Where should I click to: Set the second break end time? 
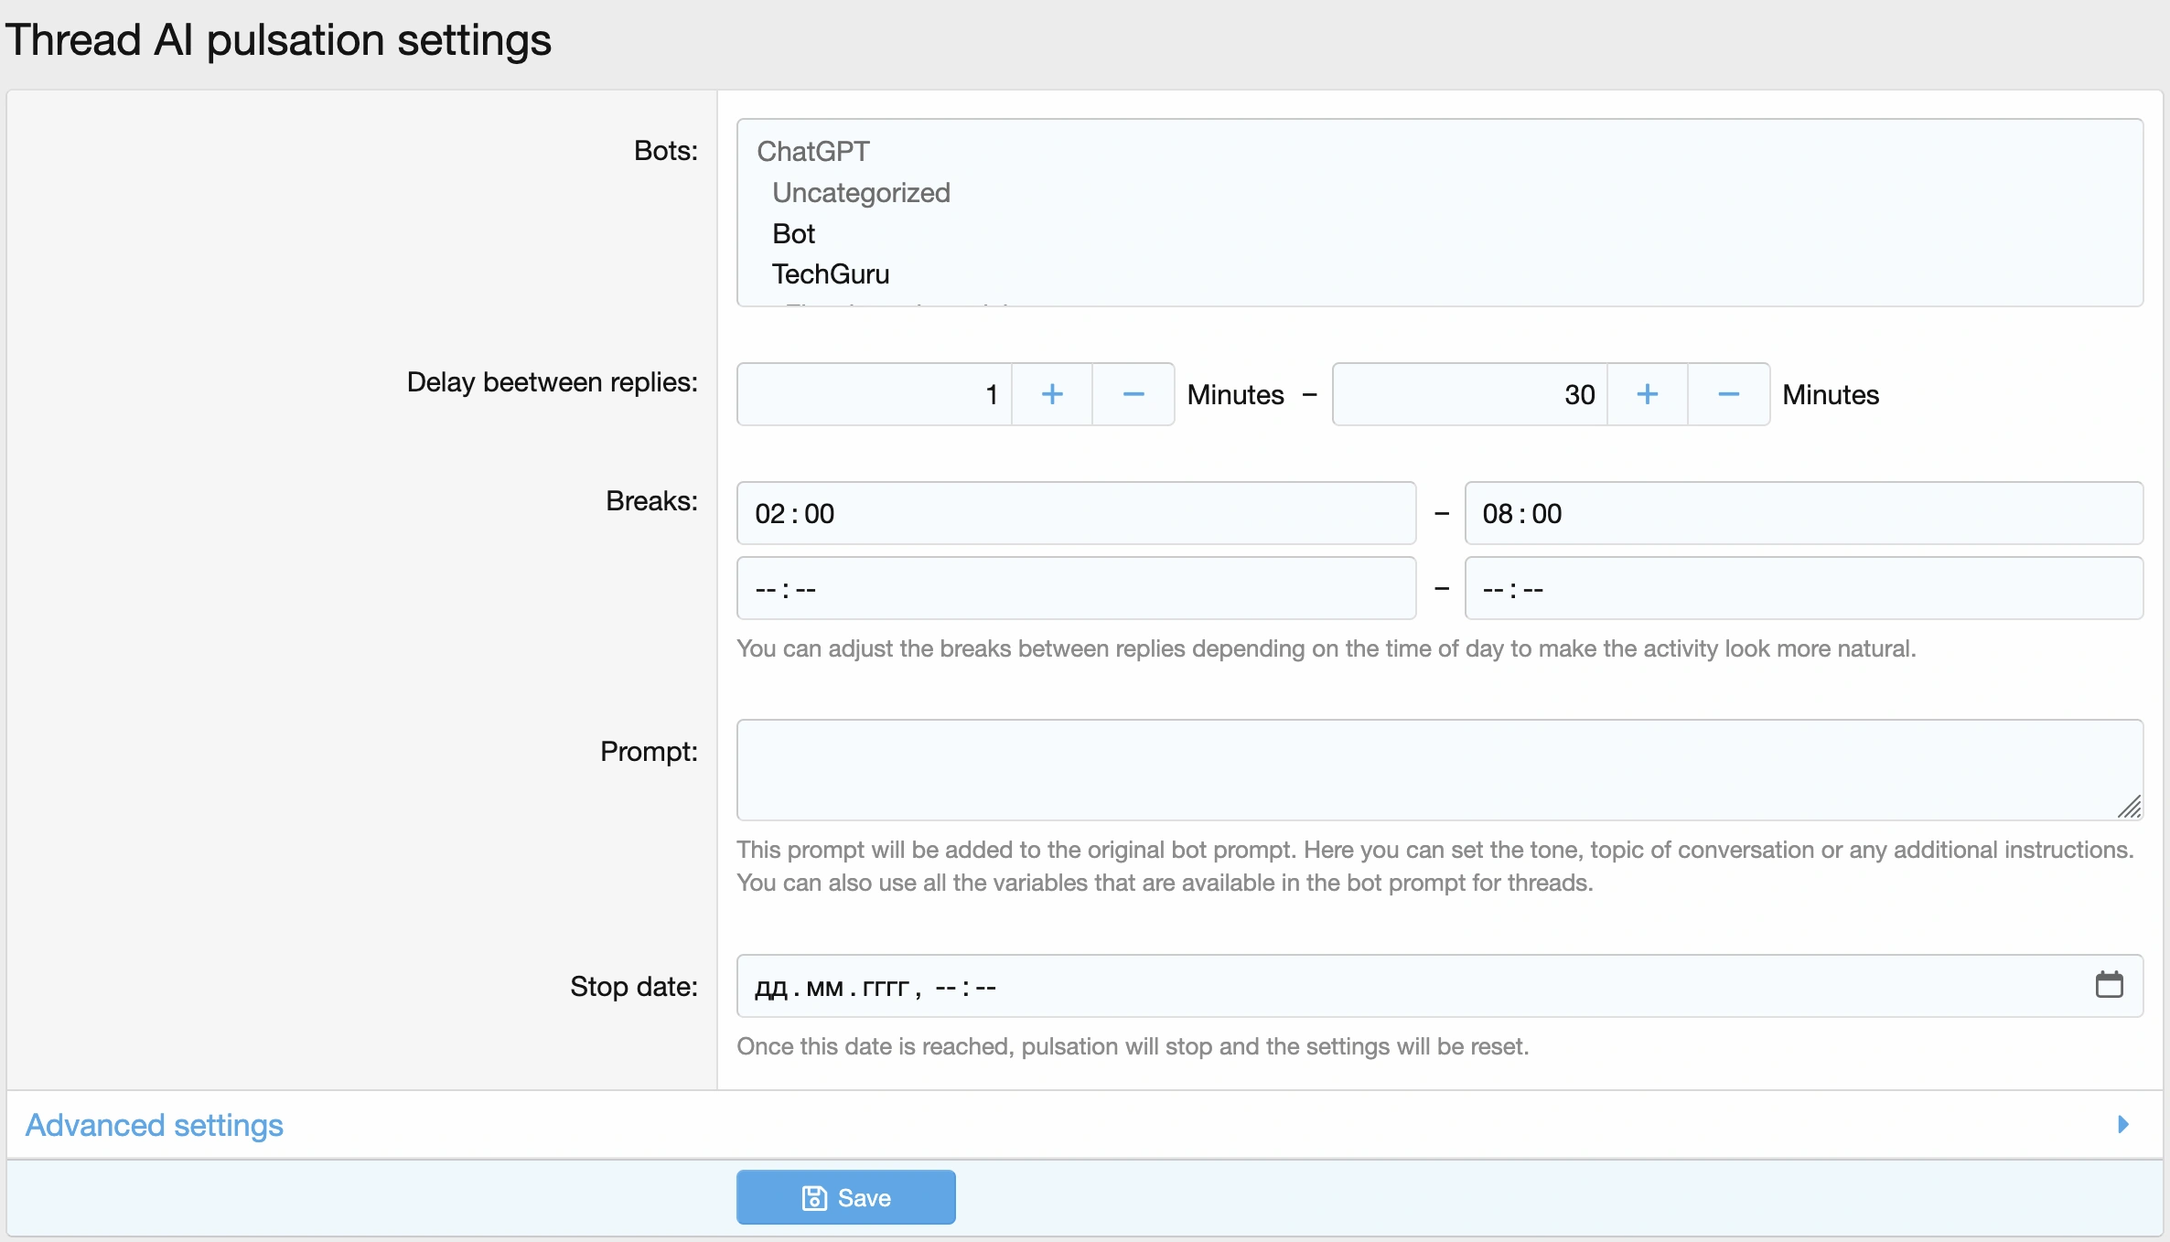click(1804, 588)
